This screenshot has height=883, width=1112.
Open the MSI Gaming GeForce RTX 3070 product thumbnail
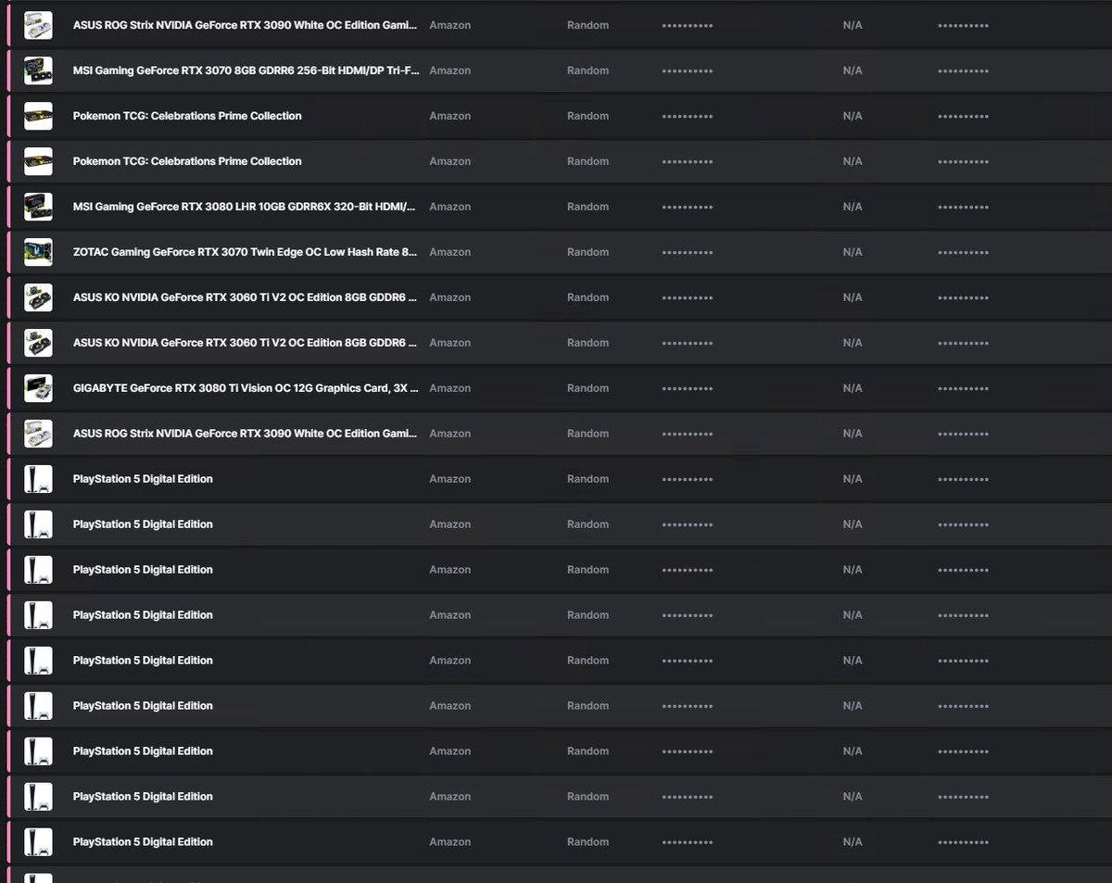click(38, 70)
